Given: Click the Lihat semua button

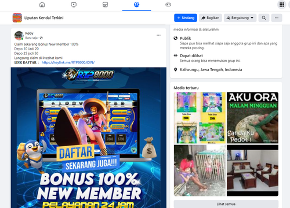Looking at the screenshot, I should pos(226,204).
